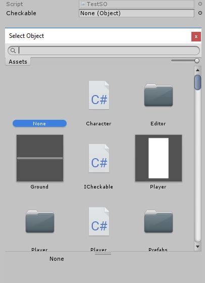The width and height of the screenshot is (205, 283).
Task: Select the Prefabs folder icon
Action: pos(159,221)
